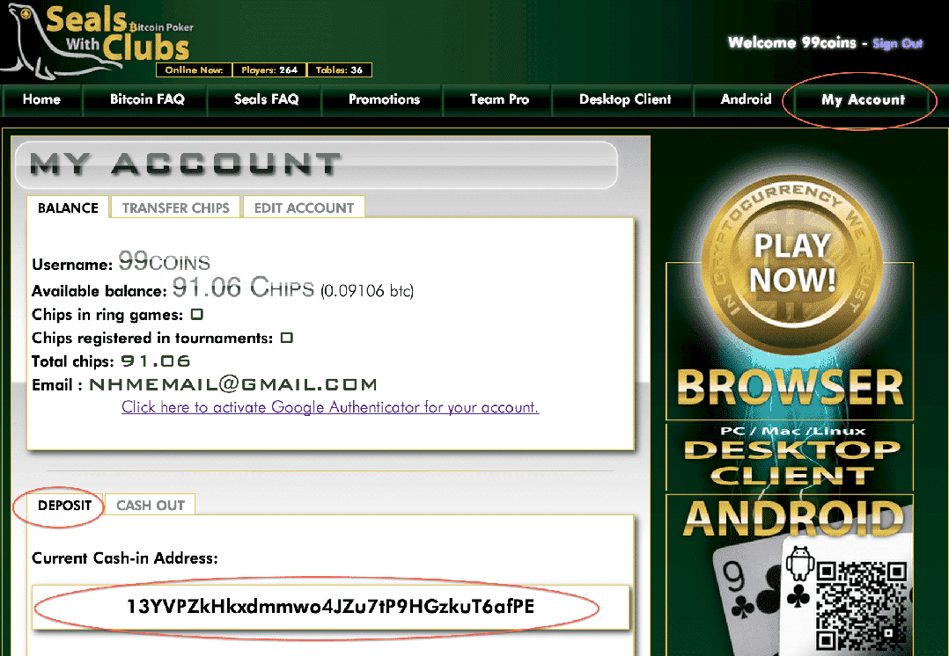Click the 91.06 CHIPS available balance
The image size is (949, 656).
[x=243, y=288]
